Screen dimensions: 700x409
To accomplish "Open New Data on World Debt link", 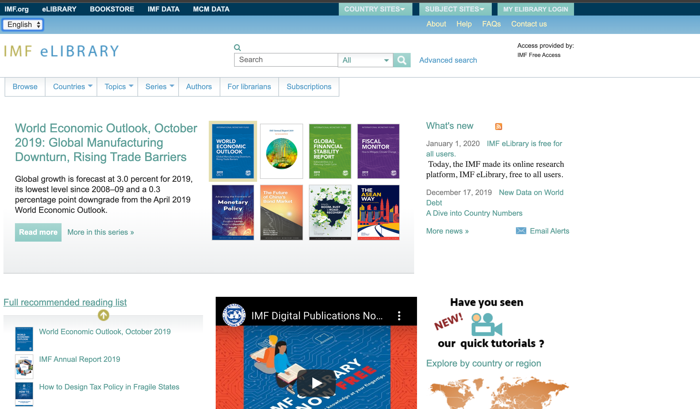I will [x=531, y=192].
